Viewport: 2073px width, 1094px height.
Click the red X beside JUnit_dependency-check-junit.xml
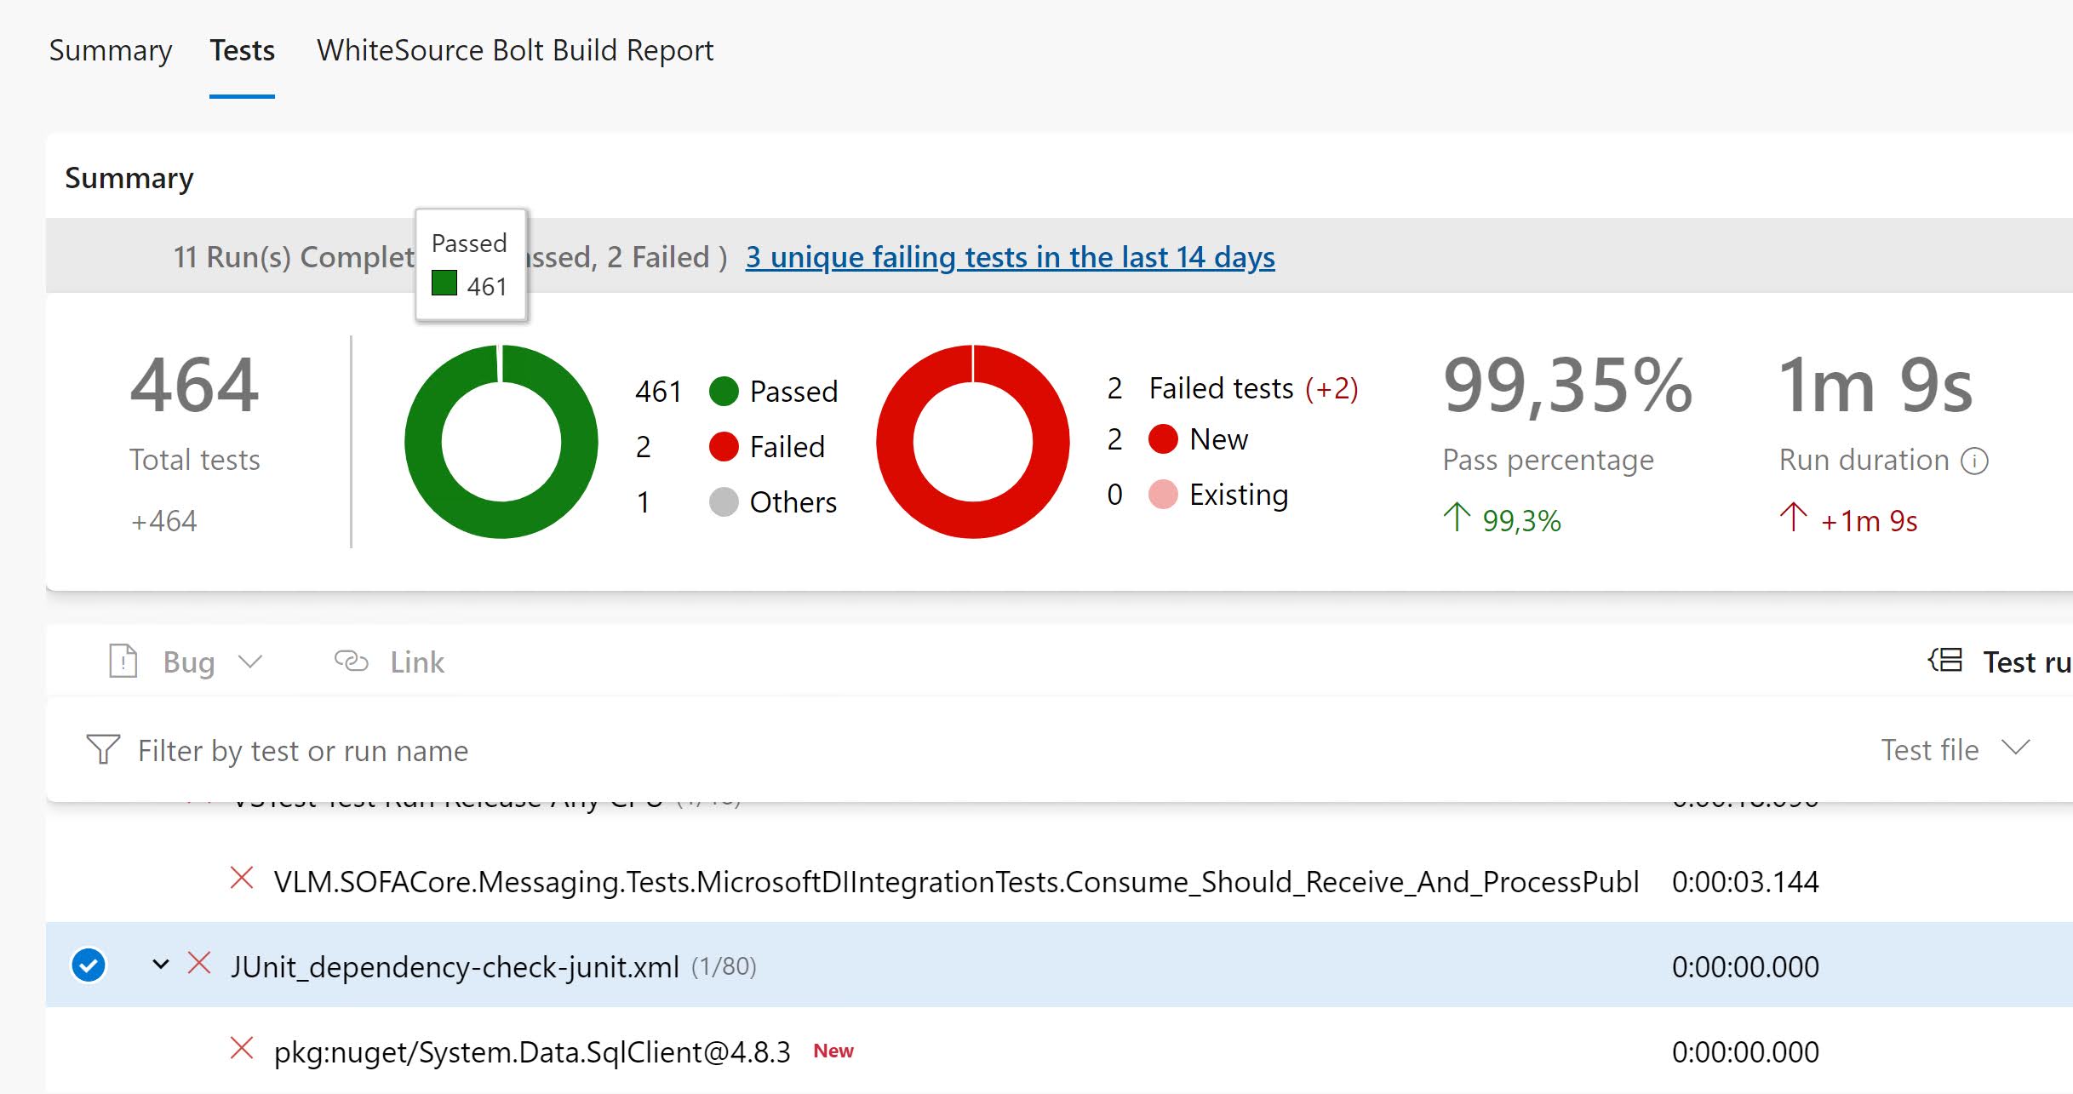[199, 965]
